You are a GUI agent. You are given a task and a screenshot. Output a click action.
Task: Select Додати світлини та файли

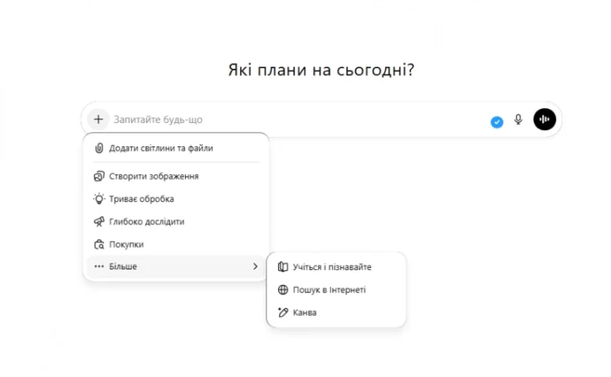161,148
